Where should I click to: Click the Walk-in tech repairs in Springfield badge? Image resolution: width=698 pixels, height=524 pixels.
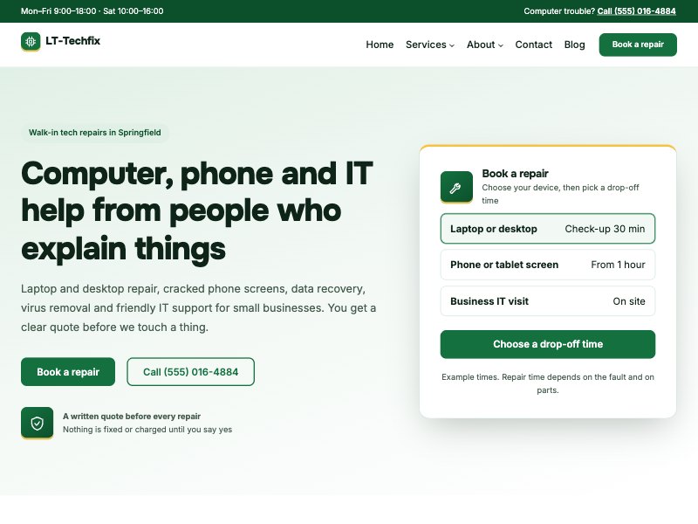[95, 133]
